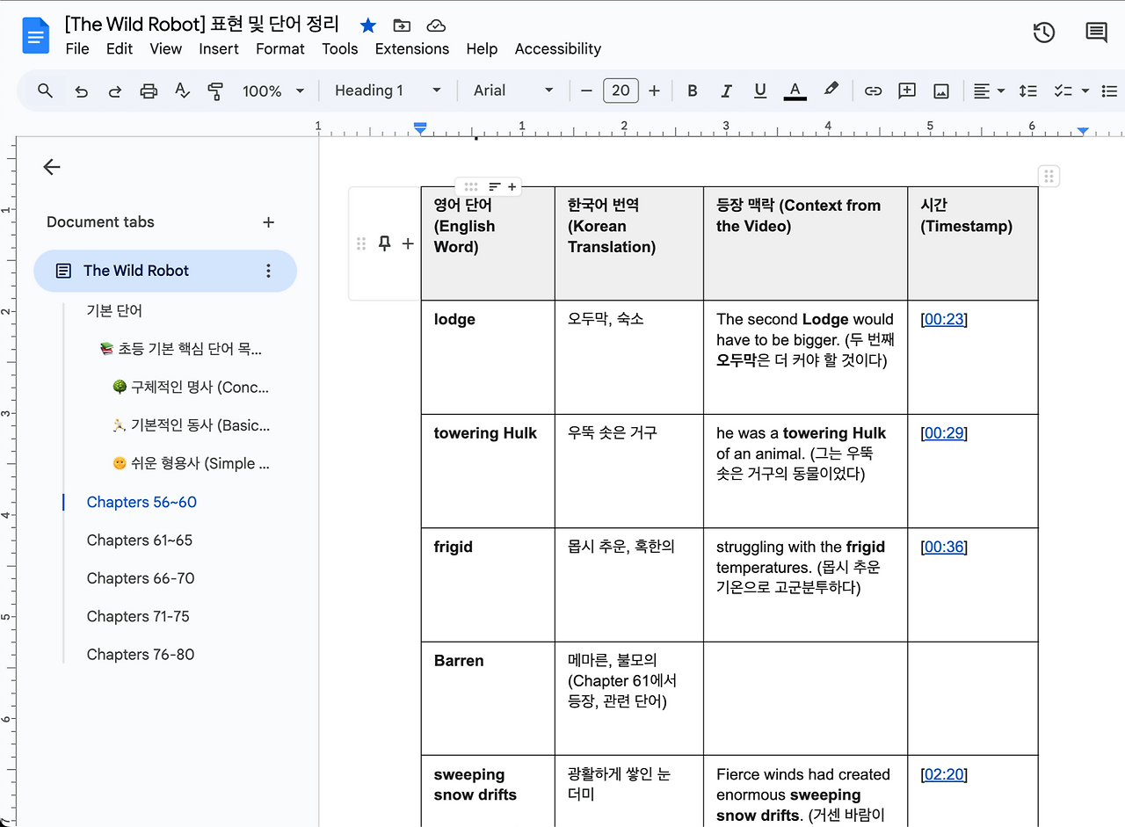Select the Chapters 61~65 outline entry
Image resolution: width=1125 pixels, height=827 pixels.
[x=140, y=540]
